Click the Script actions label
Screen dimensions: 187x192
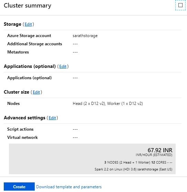[x=20, y=129]
